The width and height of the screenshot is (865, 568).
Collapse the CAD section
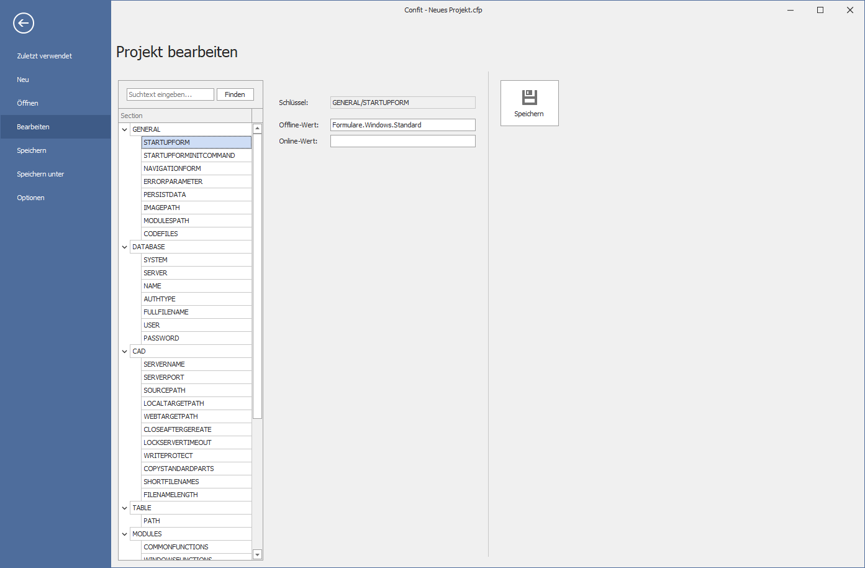pyautogui.click(x=125, y=352)
